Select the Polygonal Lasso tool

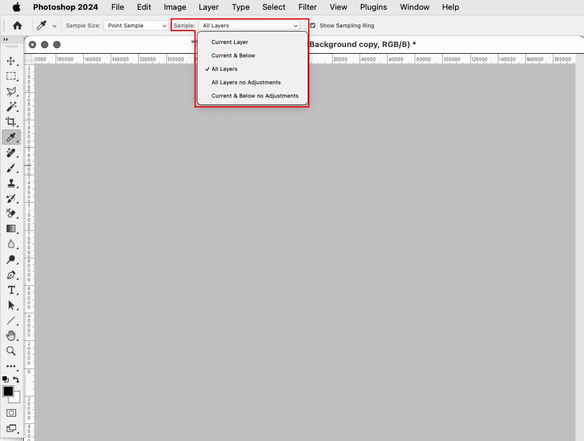11,91
